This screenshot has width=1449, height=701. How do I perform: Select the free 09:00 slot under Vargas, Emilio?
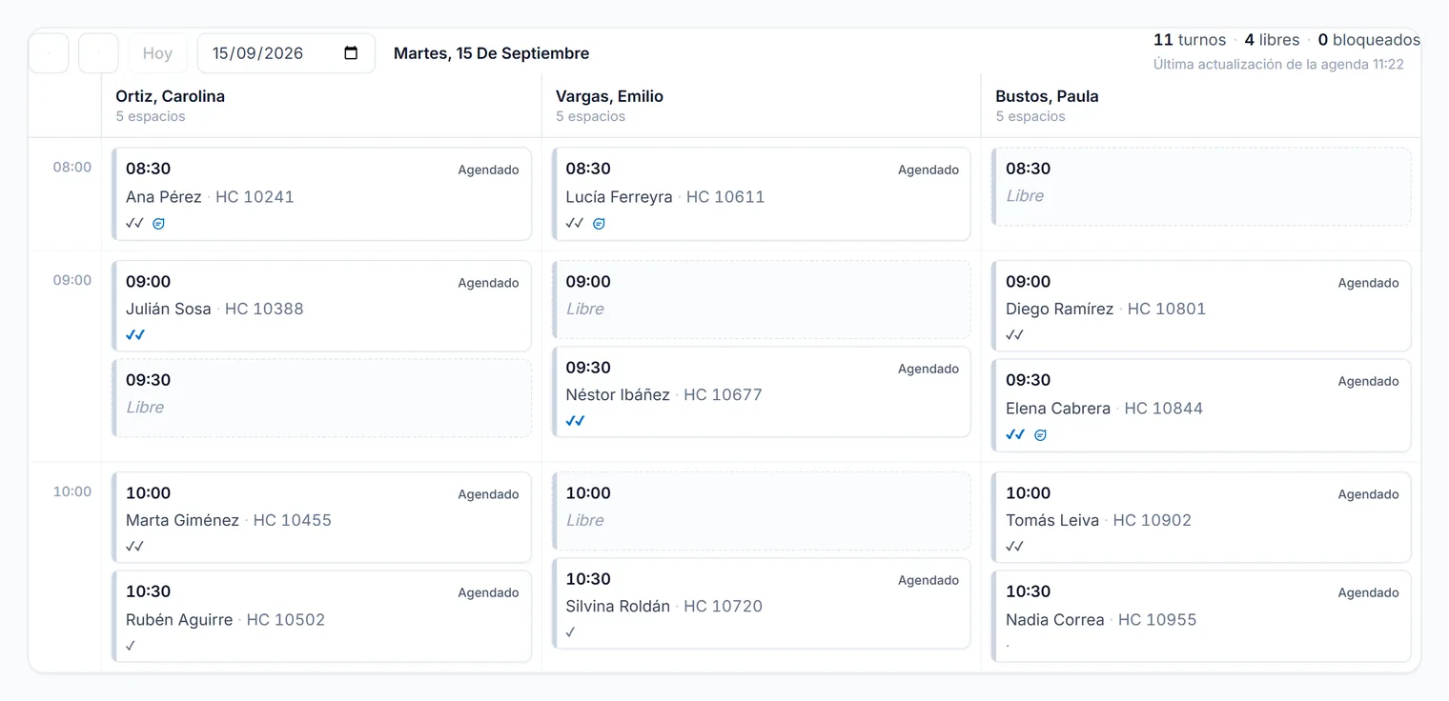[761, 299]
